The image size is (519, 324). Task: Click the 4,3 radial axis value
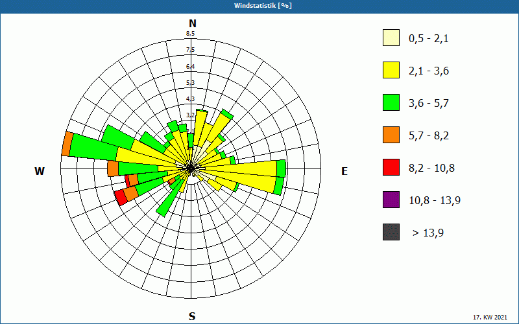click(190, 99)
